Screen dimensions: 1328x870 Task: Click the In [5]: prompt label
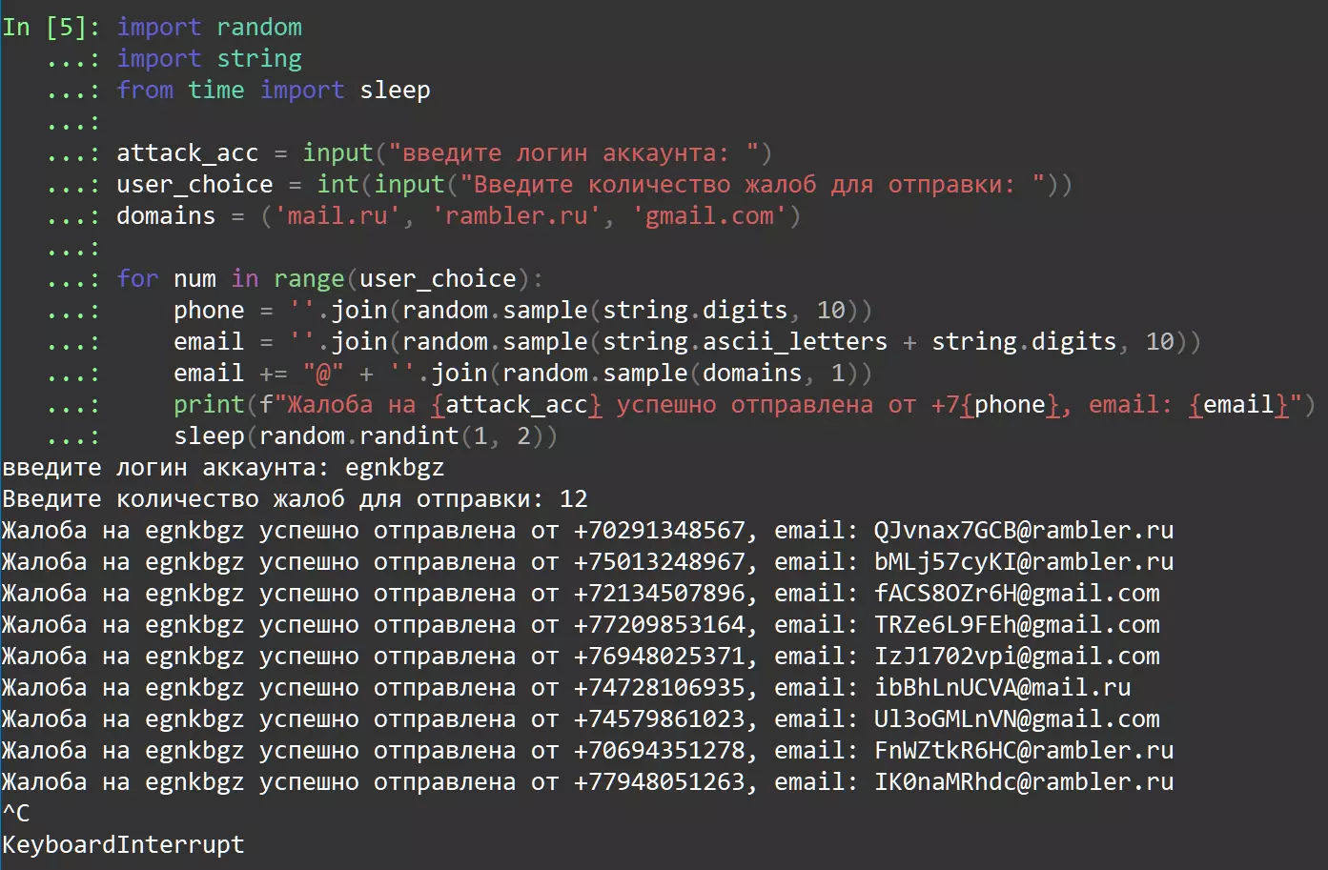(x=51, y=27)
